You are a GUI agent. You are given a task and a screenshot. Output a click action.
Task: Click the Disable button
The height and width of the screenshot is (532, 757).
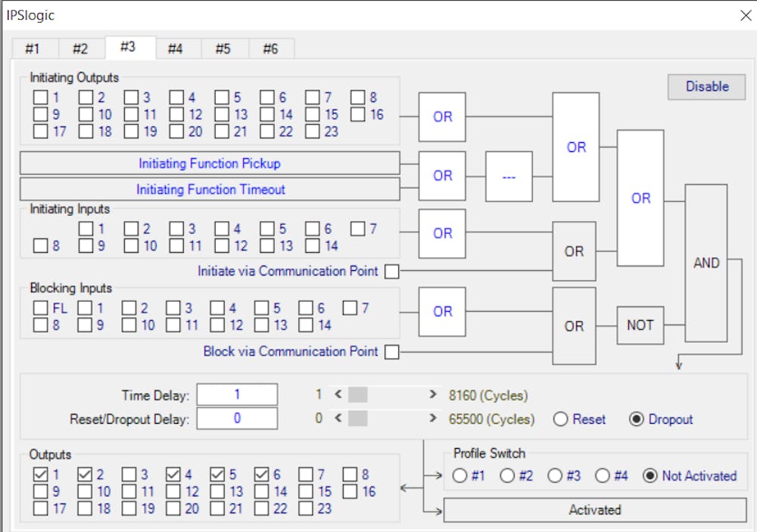click(707, 86)
